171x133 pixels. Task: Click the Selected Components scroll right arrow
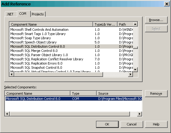click(140, 114)
